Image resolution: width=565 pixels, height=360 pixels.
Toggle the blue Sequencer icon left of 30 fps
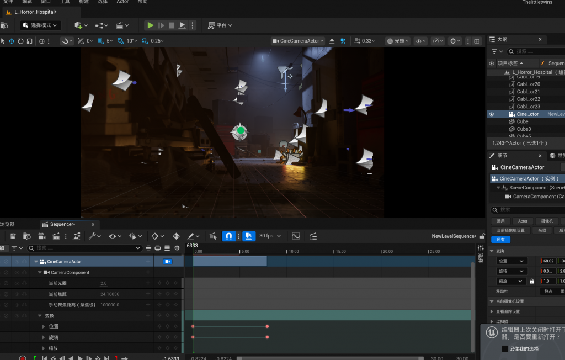249,236
